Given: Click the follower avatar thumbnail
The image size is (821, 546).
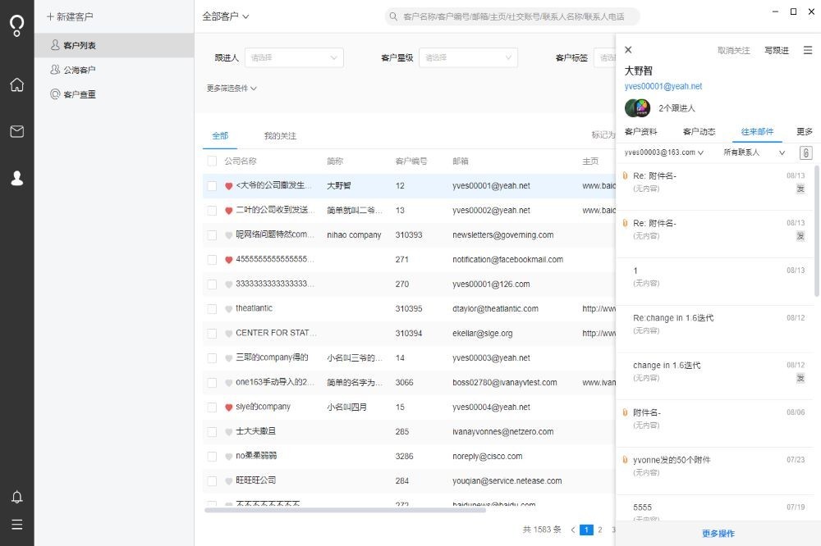Looking at the screenshot, I should point(637,107).
